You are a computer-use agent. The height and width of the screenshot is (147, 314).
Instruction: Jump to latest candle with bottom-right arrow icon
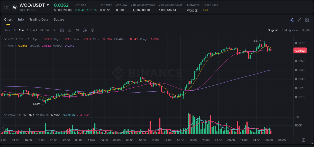pyautogui.click(x=303, y=140)
